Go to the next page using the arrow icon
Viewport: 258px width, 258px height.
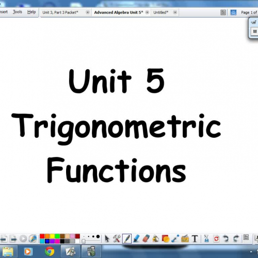click(13, 239)
